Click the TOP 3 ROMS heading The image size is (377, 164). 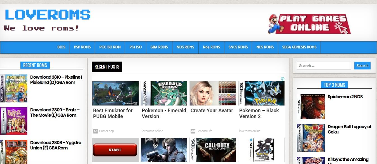click(x=335, y=85)
